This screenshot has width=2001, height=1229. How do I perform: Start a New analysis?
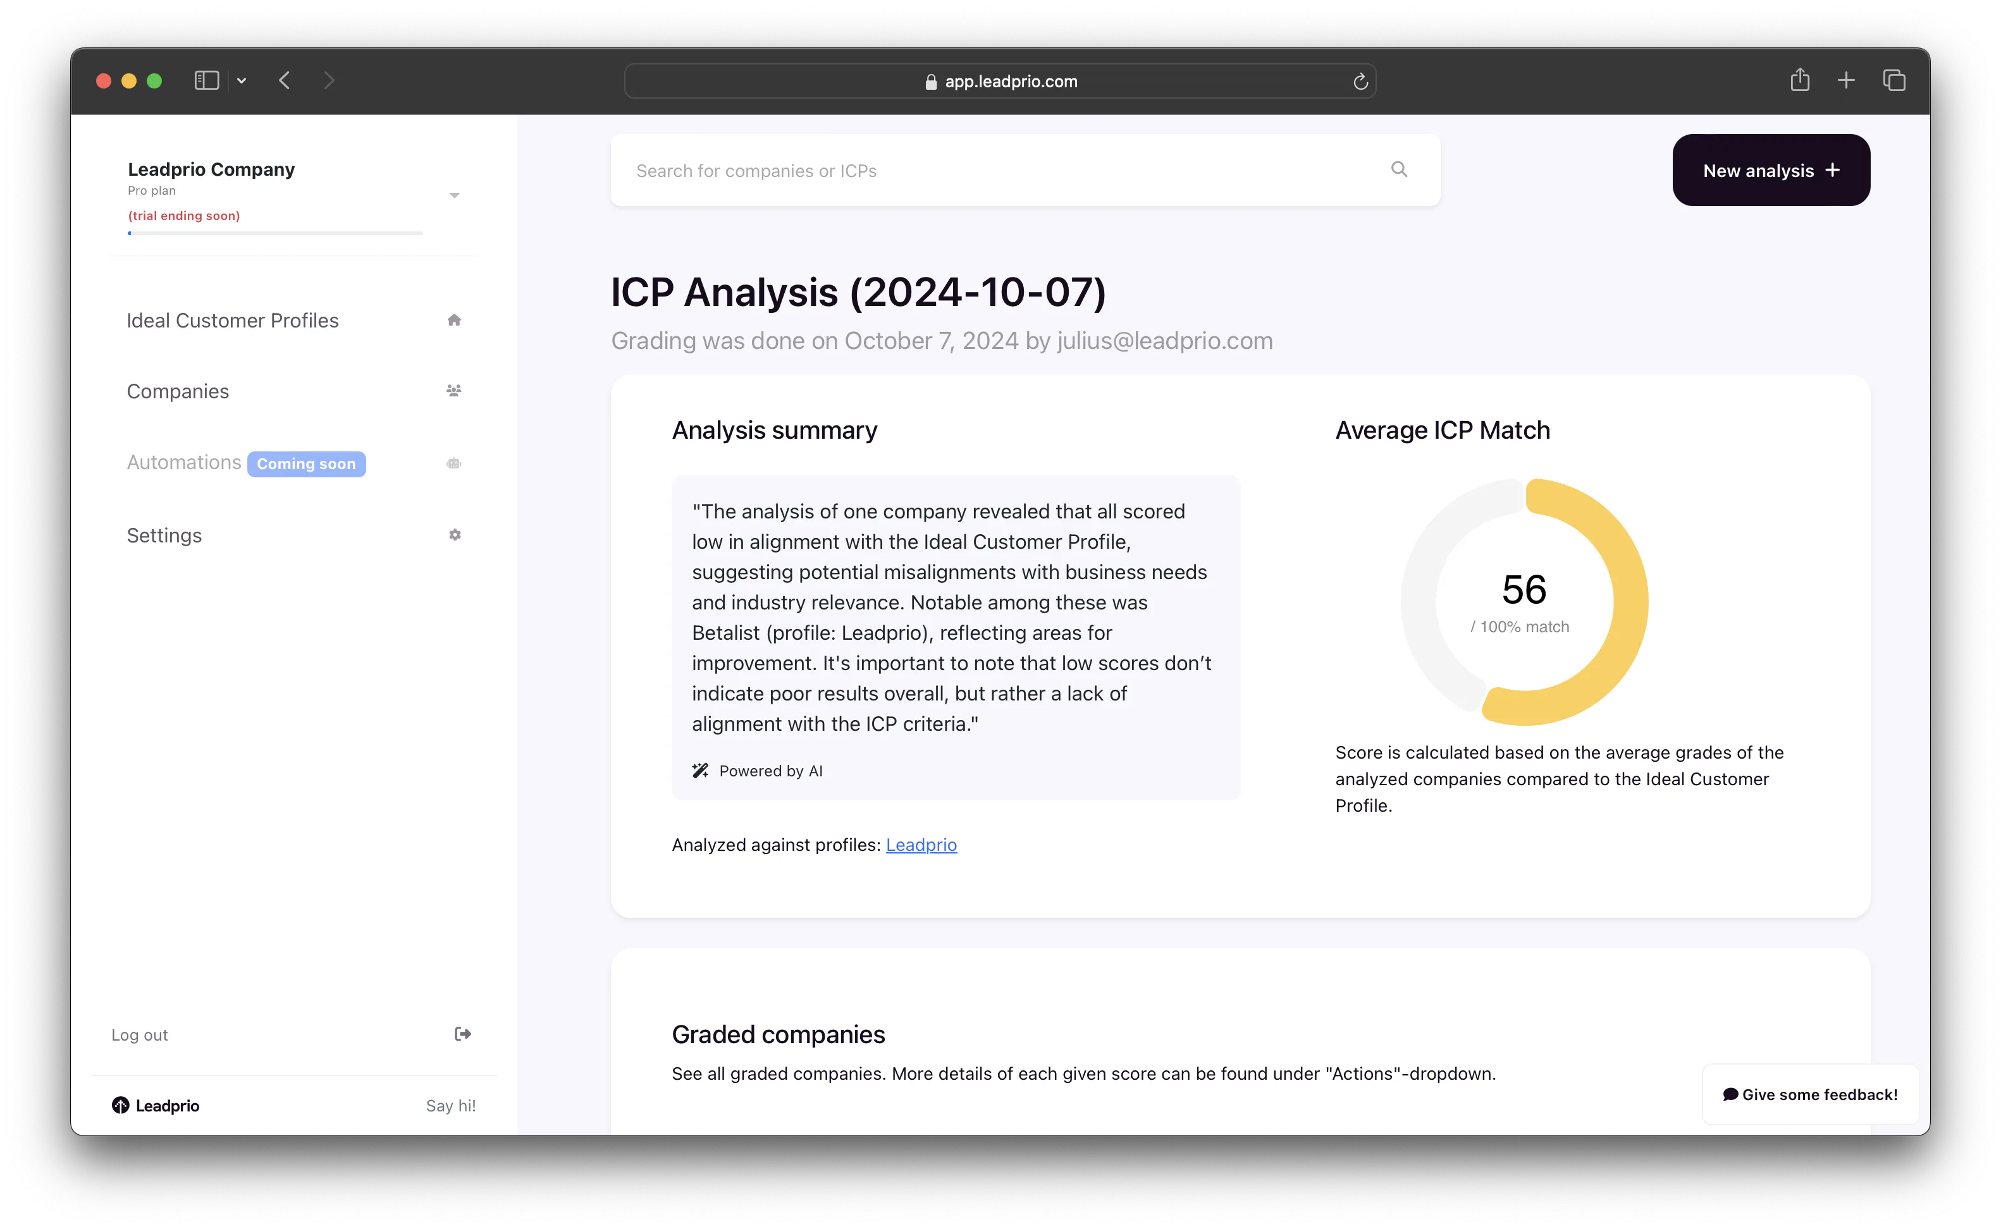[x=1771, y=170]
